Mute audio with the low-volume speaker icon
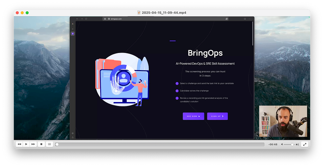The image size is (324, 167). pos(282,144)
